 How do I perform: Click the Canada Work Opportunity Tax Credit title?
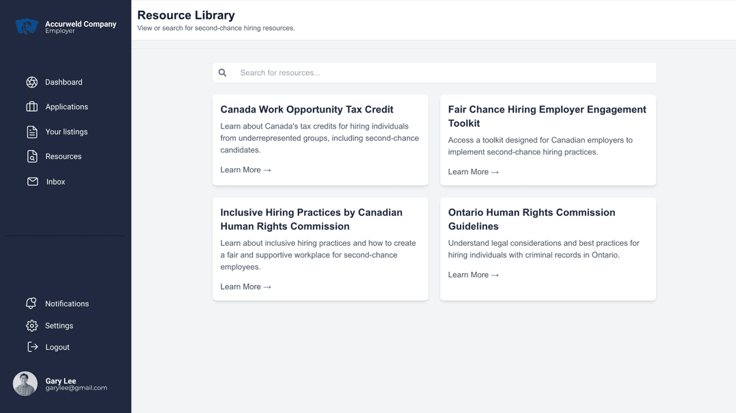coord(307,109)
